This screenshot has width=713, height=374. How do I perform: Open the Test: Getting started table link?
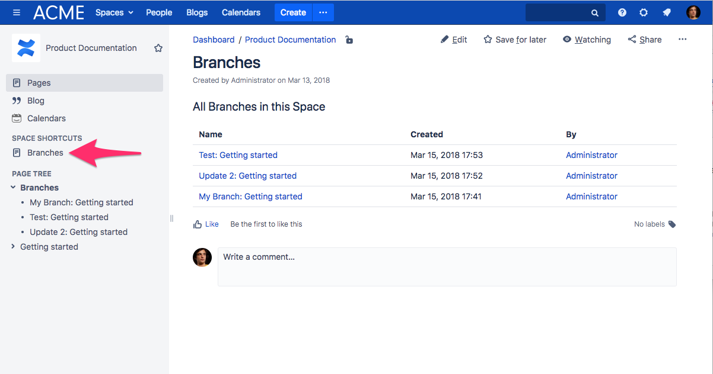click(x=238, y=155)
